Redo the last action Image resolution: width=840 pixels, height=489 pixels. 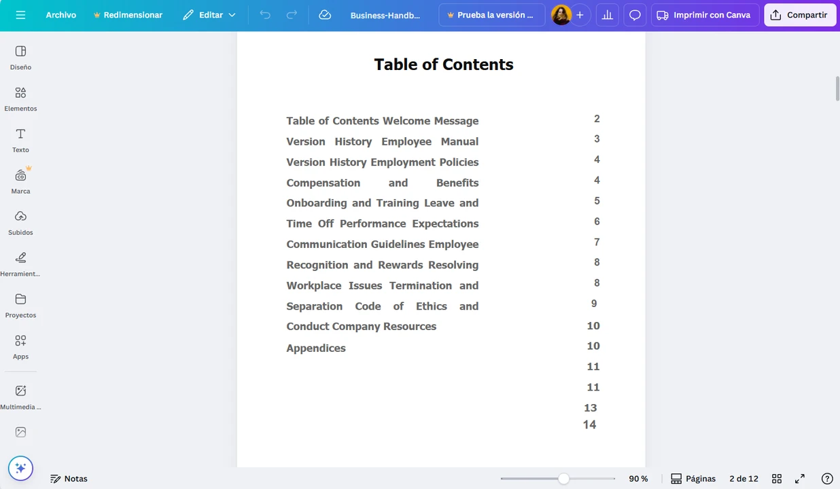coord(292,15)
